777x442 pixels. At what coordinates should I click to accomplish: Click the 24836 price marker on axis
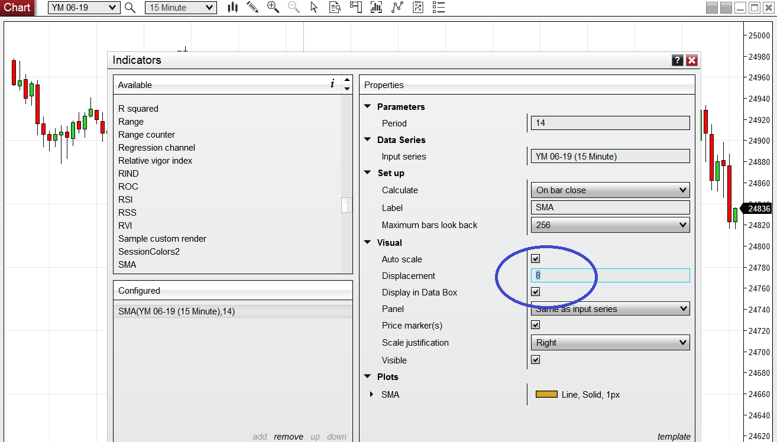tap(757, 209)
